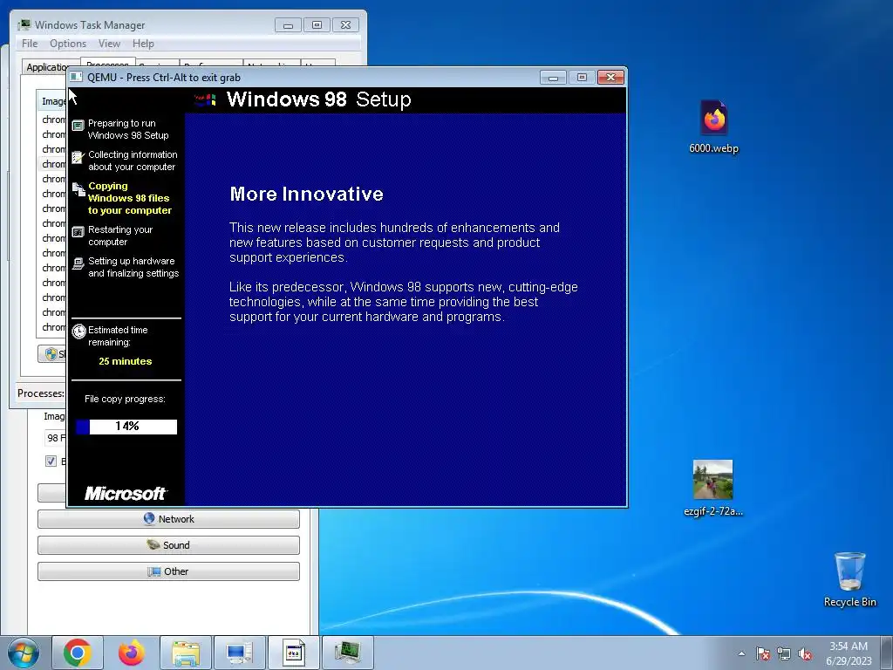Close the QEMU window
The image size is (893, 670).
(x=610, y=78)
